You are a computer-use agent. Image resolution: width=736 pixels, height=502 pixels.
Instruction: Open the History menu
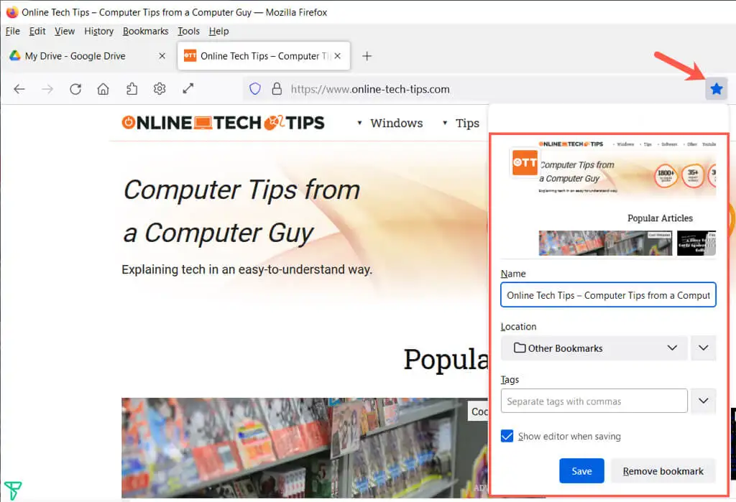[98, 31]
